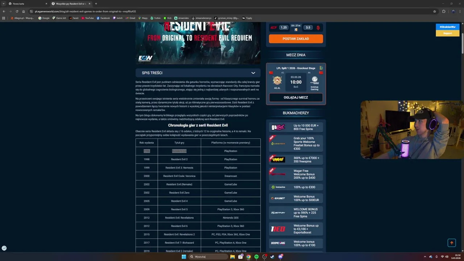Open the tab search dropdown
Viewport: 464px width, 261px height.
pos(3,4)
